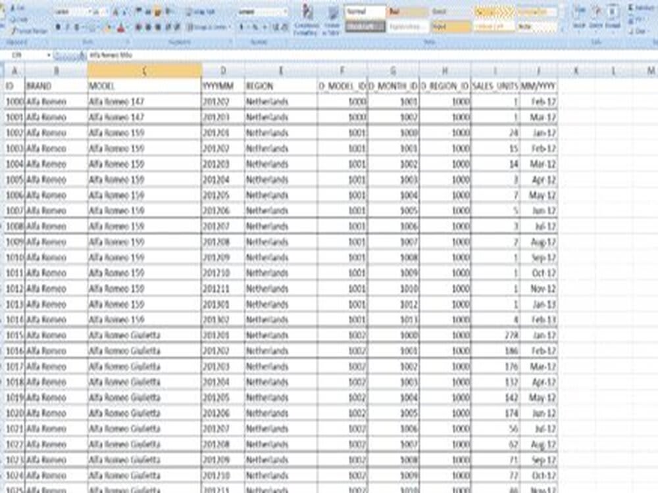
Task: Click the sales value 278 cell
Action: [x=495, y=335]
